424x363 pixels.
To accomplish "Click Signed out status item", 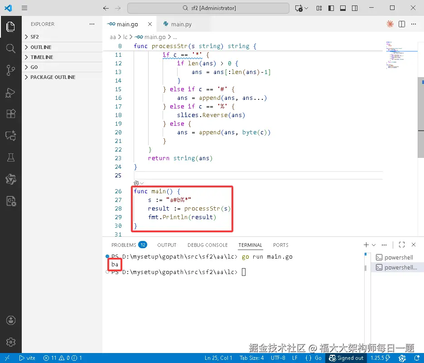I will [346, 358].
